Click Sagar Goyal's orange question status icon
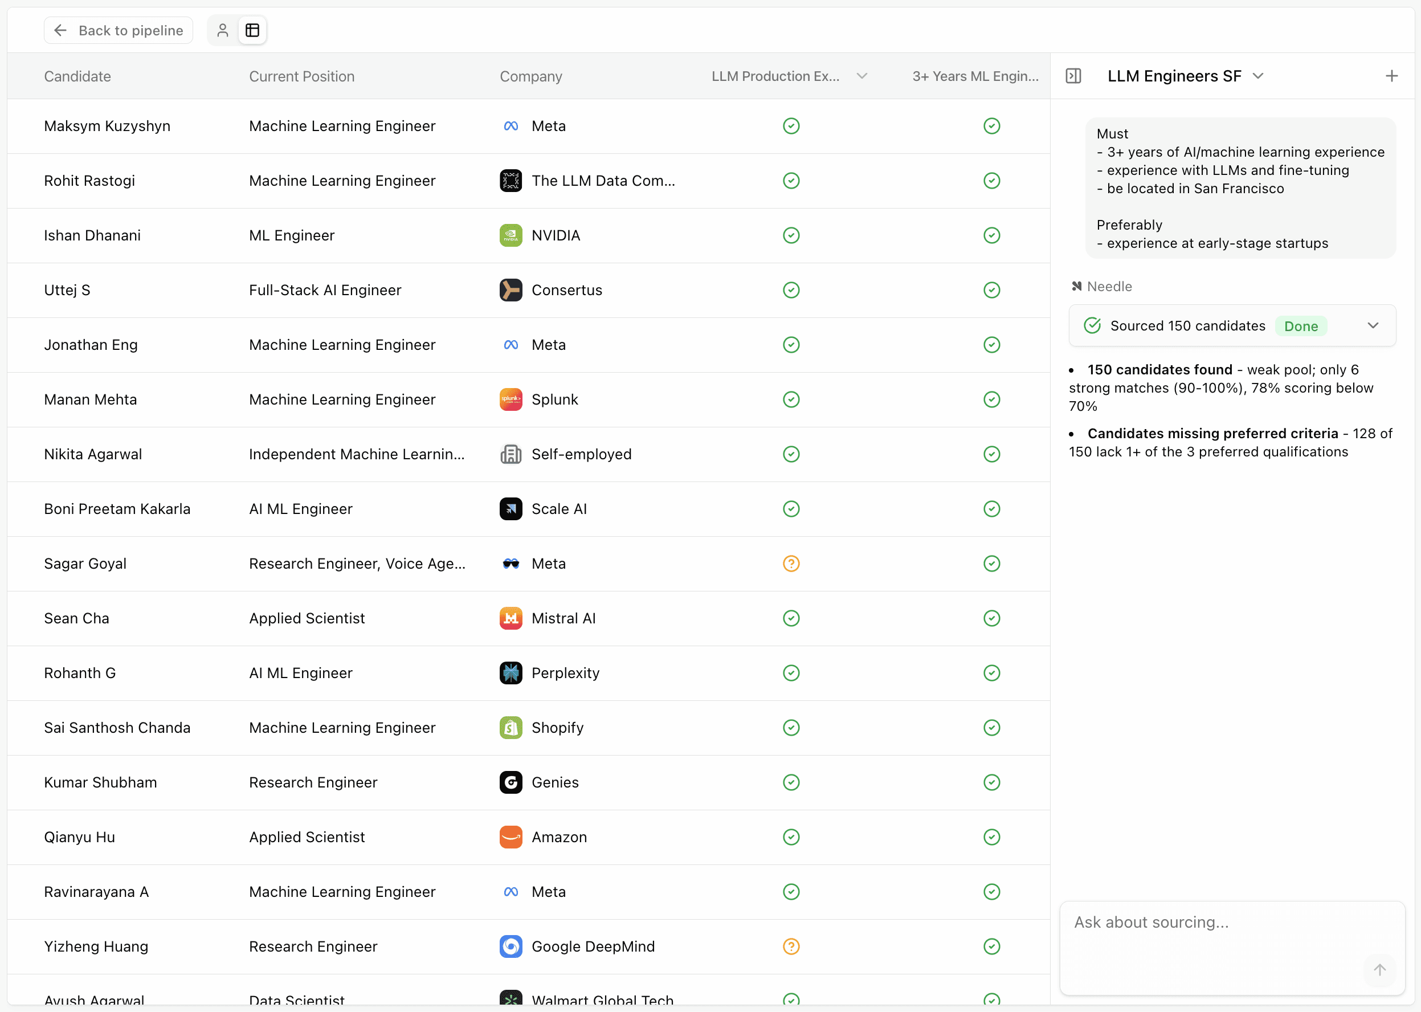Image resolution: width=1421 pixels, height=1012 pixels. (790, 564)
